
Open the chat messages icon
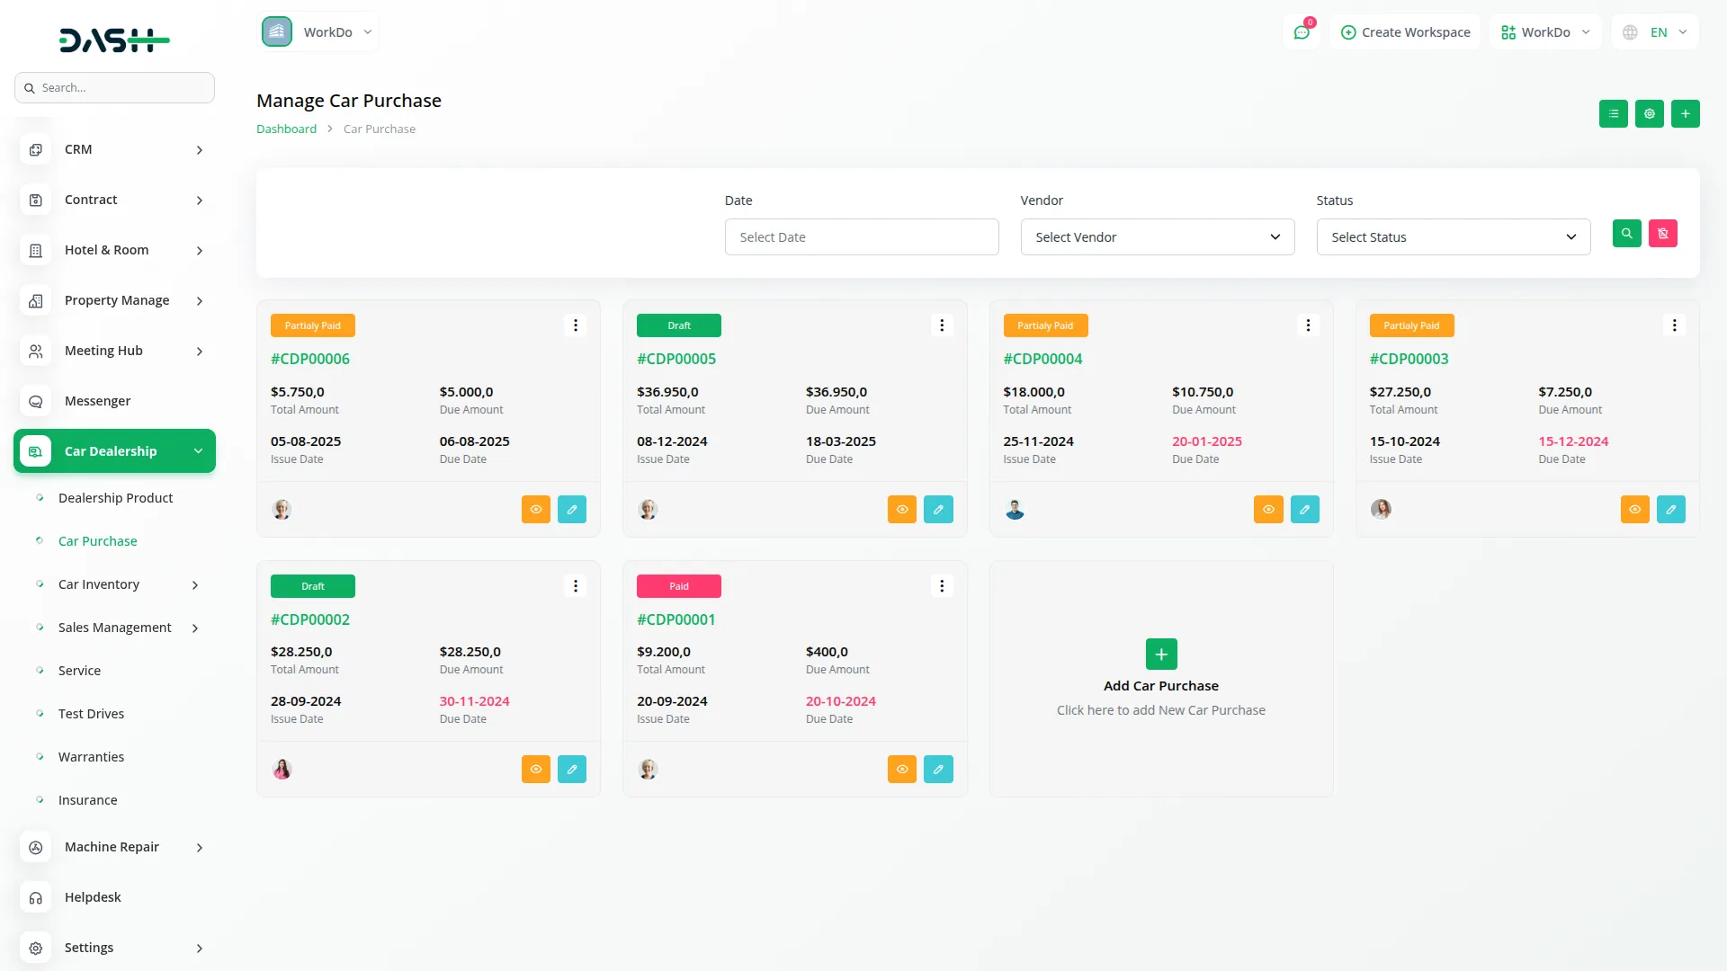click(1301, 32)
